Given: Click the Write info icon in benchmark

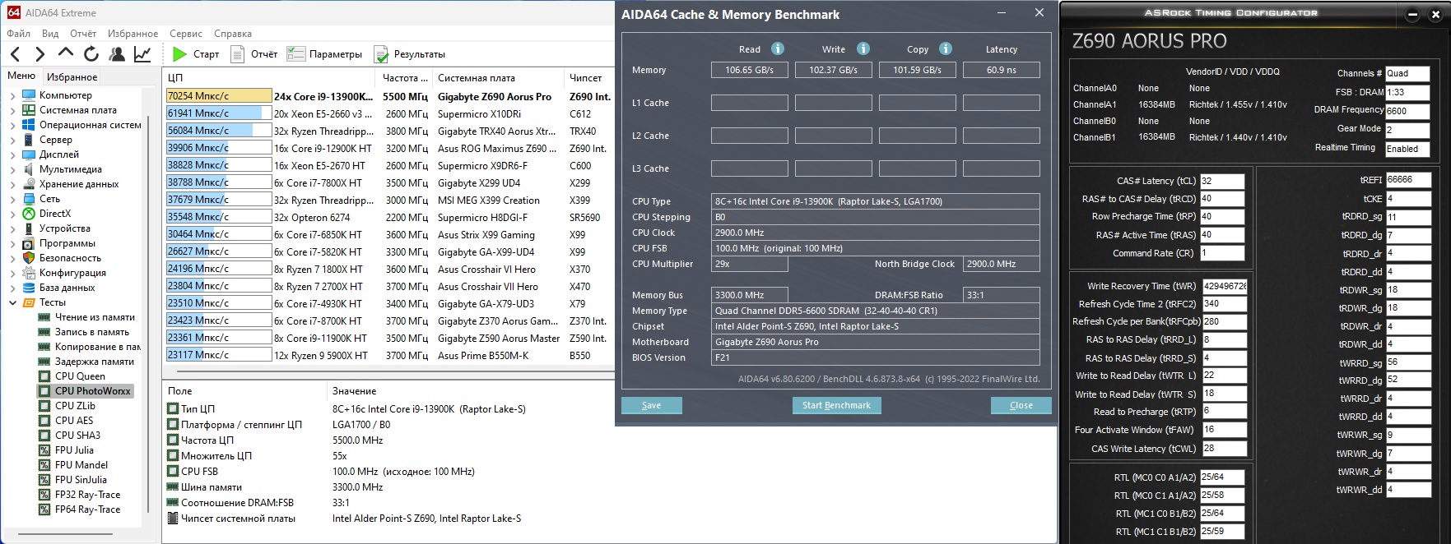Looking at the screenshot, I should tap(863, 48).
